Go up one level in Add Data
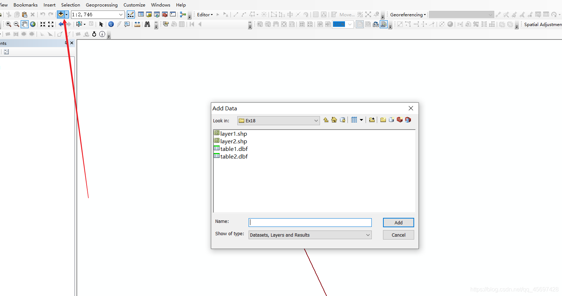562x296 pixels. [x=326, y=120]
